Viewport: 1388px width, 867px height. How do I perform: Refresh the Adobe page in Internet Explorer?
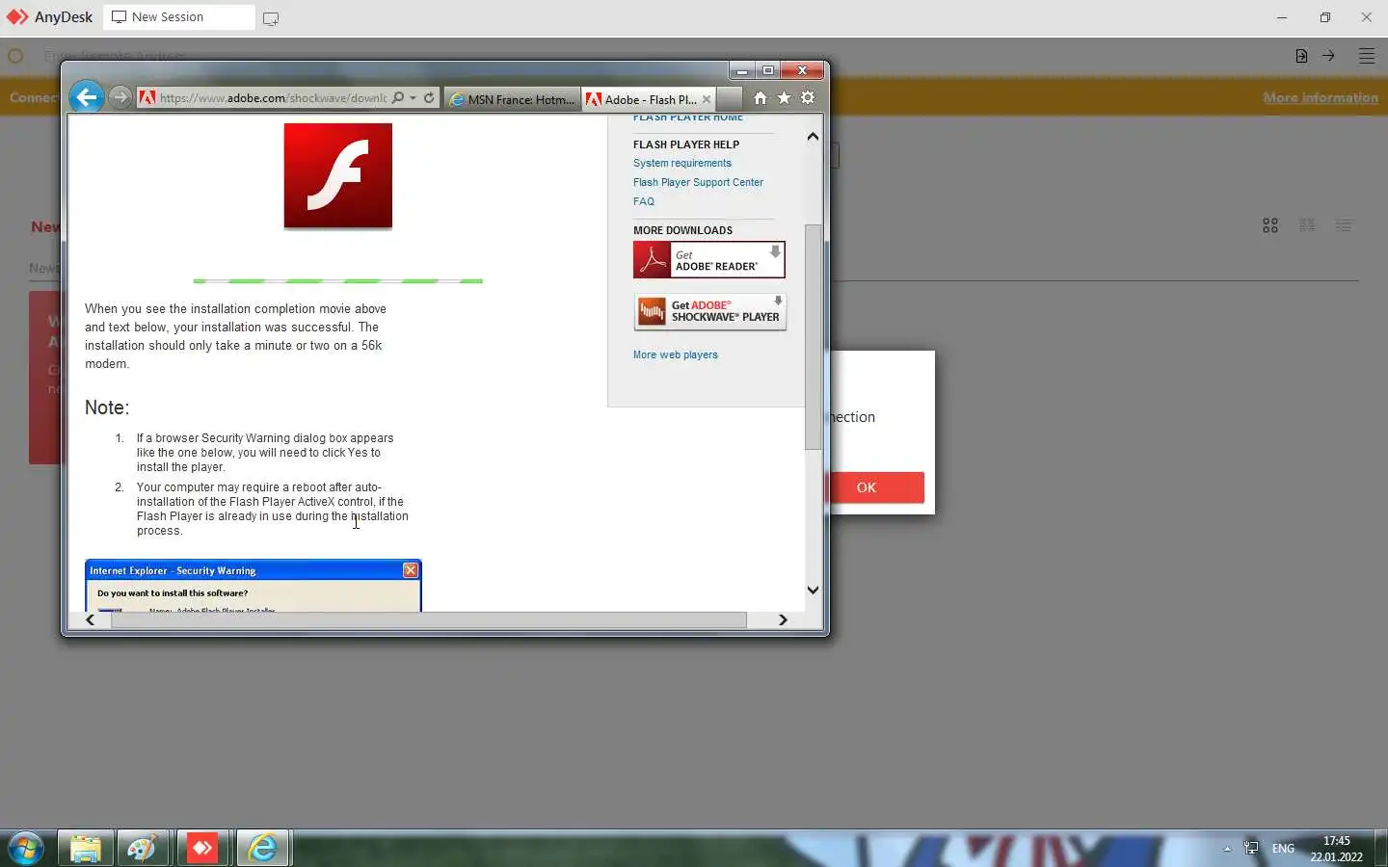point(429,98)
